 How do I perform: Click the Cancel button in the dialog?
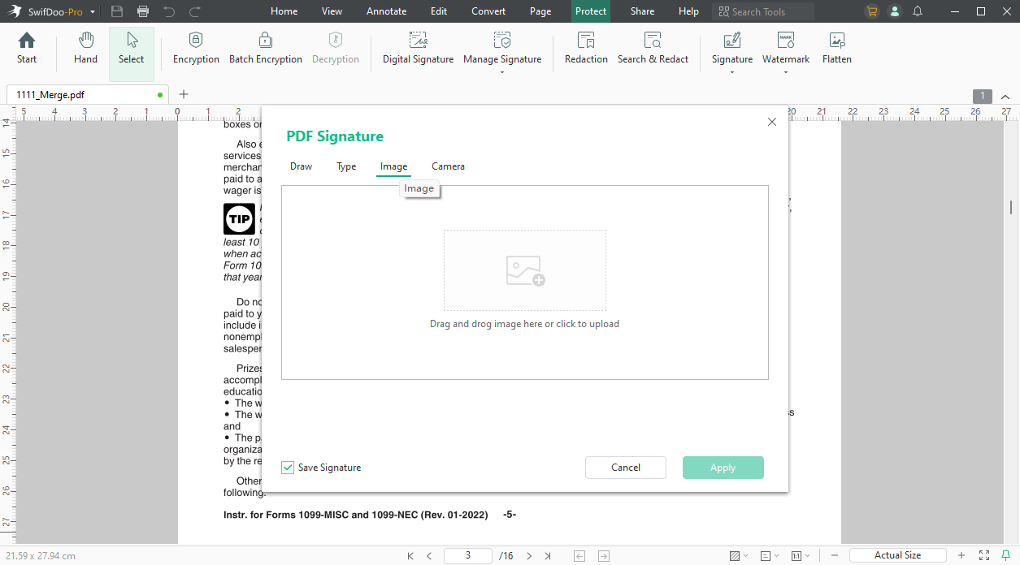point(625,467)
